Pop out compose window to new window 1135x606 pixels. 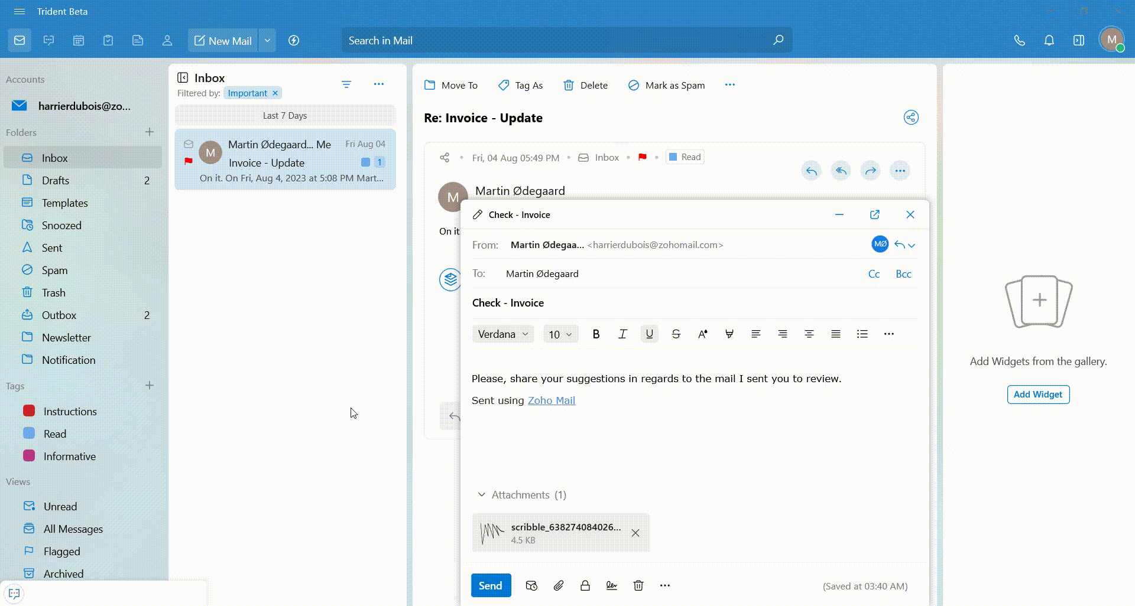(x=875, y=214)
